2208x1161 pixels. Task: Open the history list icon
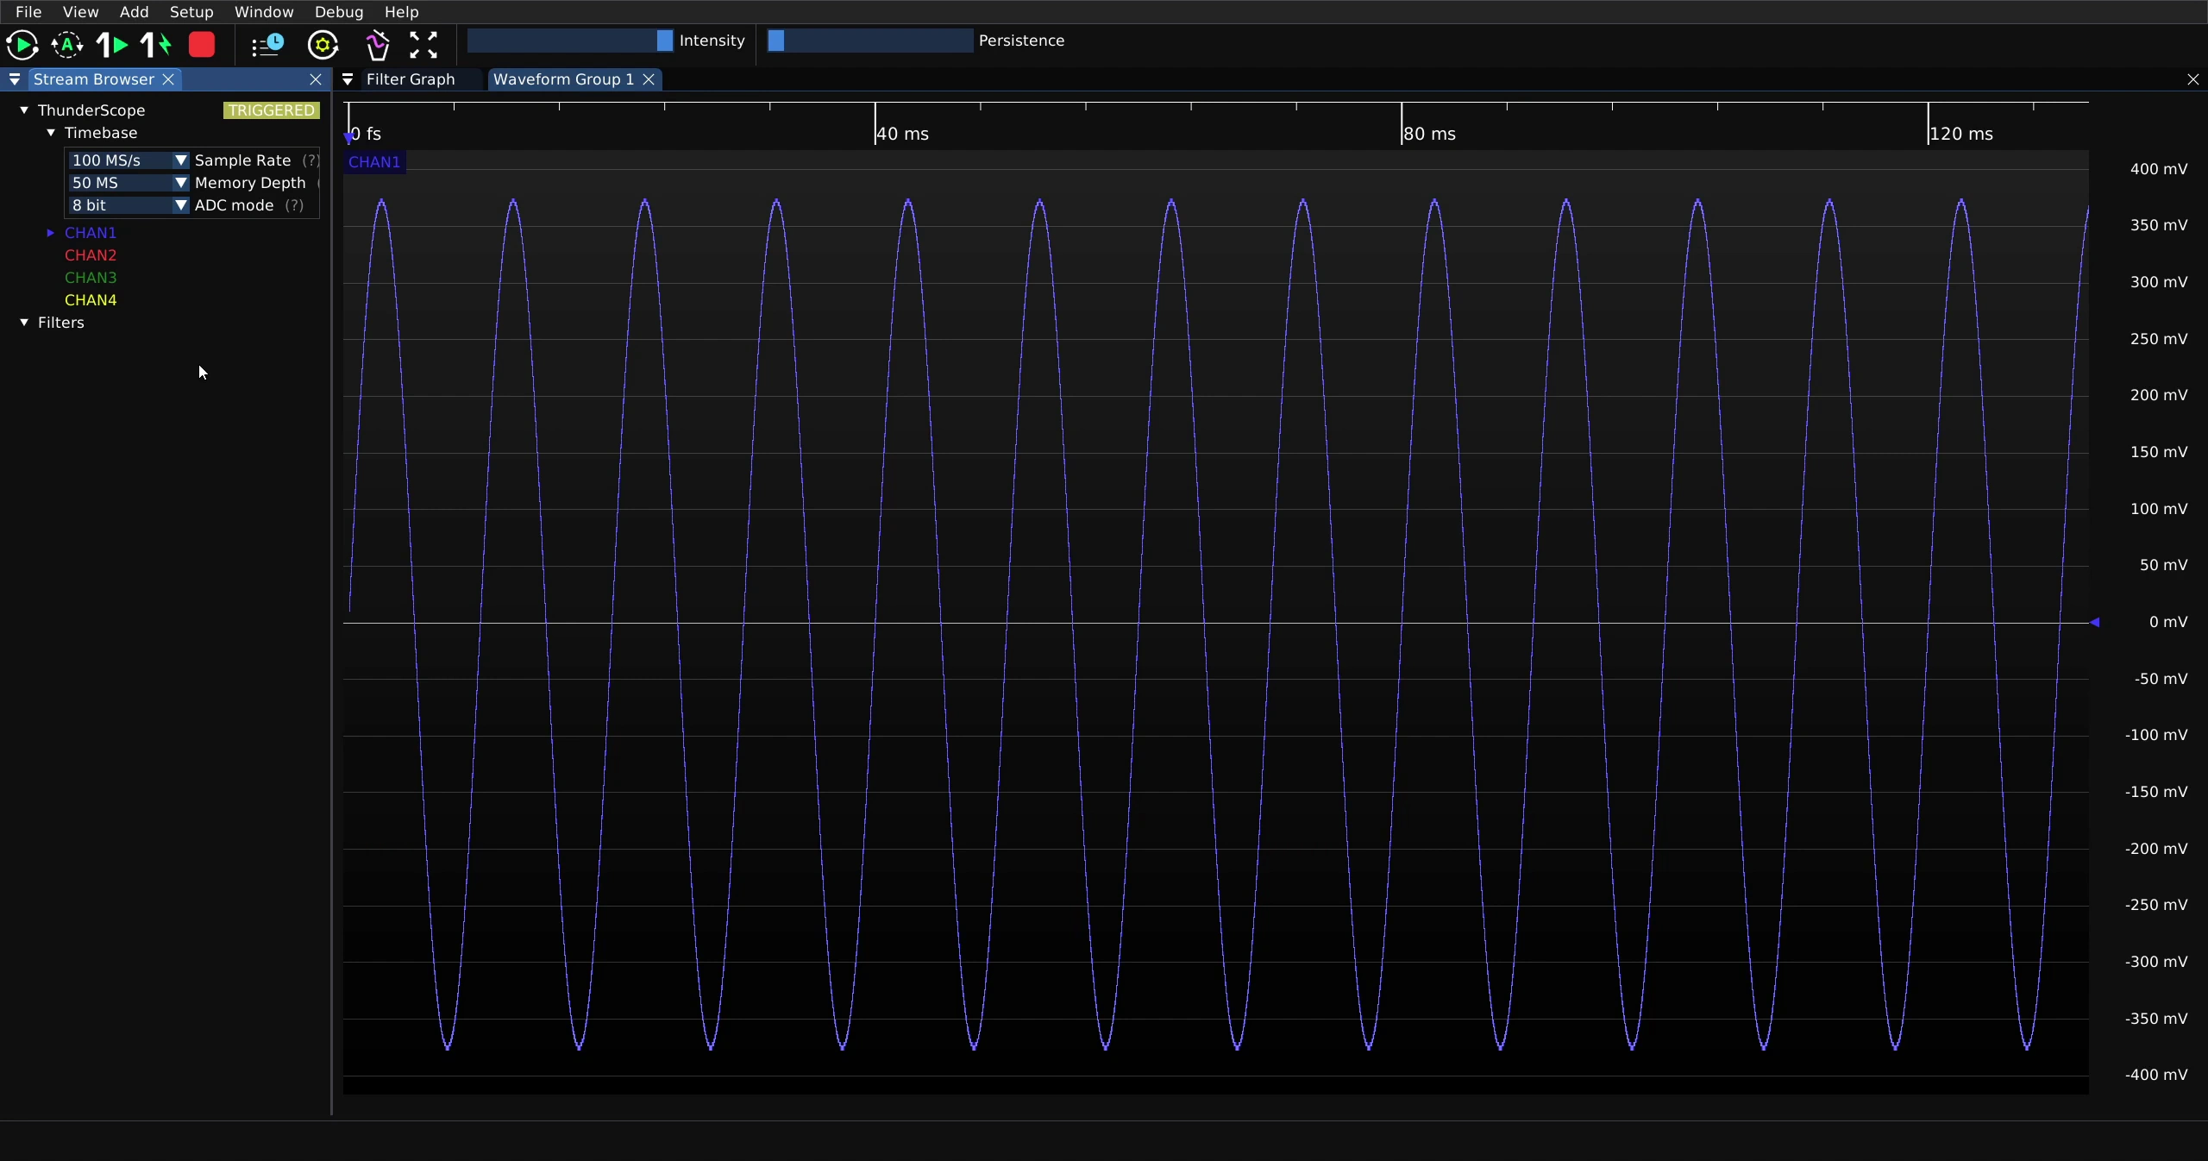click(x=267, y=45)
